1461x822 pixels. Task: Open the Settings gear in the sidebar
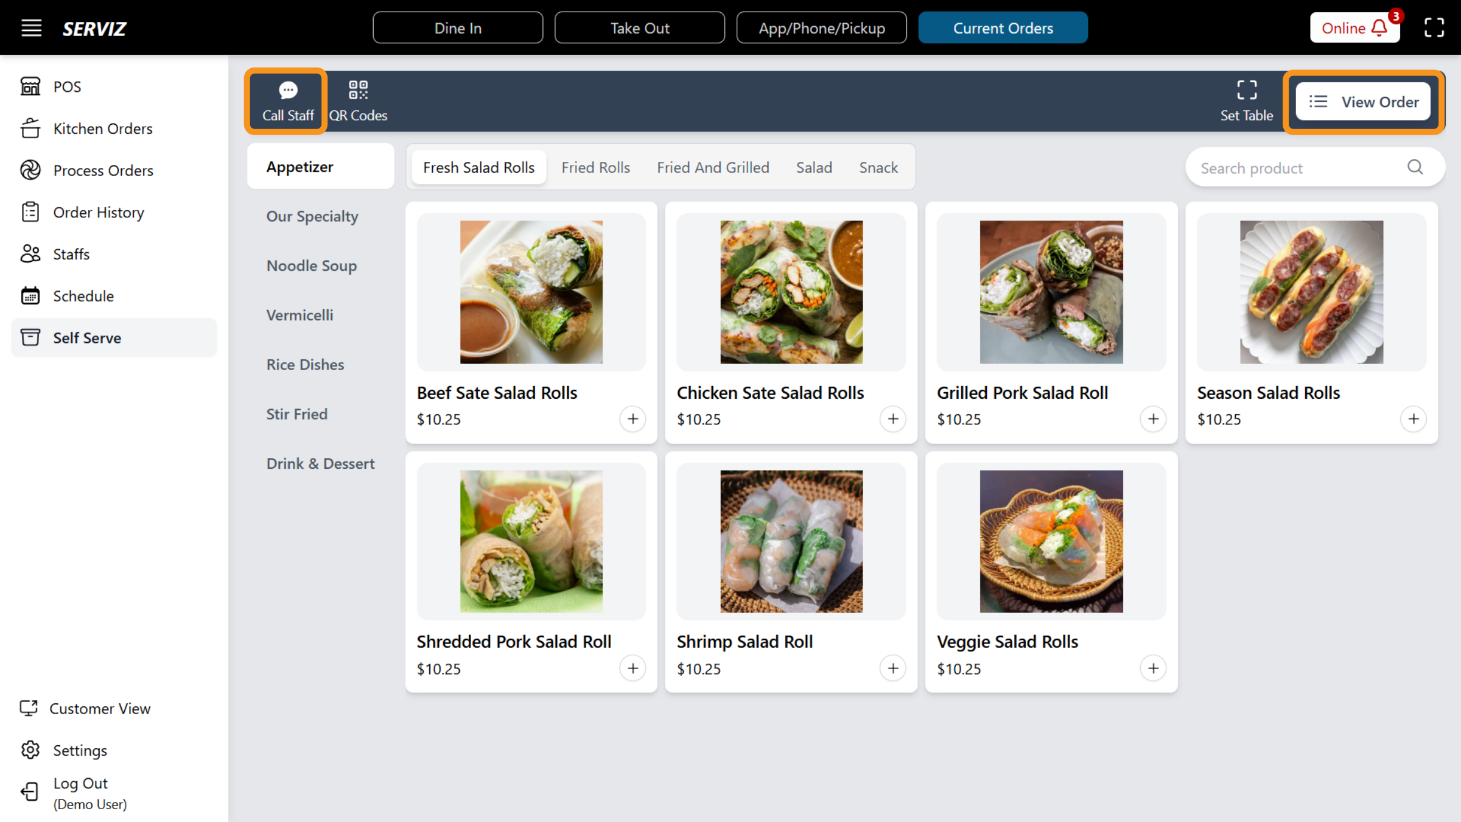(30, 750)
